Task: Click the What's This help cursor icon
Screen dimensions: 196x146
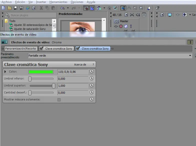Action: tap(157, 8)
